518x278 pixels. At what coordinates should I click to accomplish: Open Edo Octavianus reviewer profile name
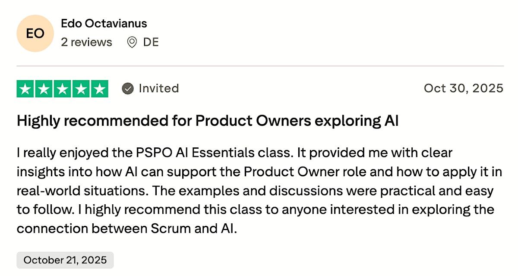click(x=104, y=23)
